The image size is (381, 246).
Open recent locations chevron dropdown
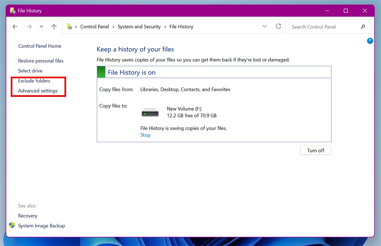[42, 27]
